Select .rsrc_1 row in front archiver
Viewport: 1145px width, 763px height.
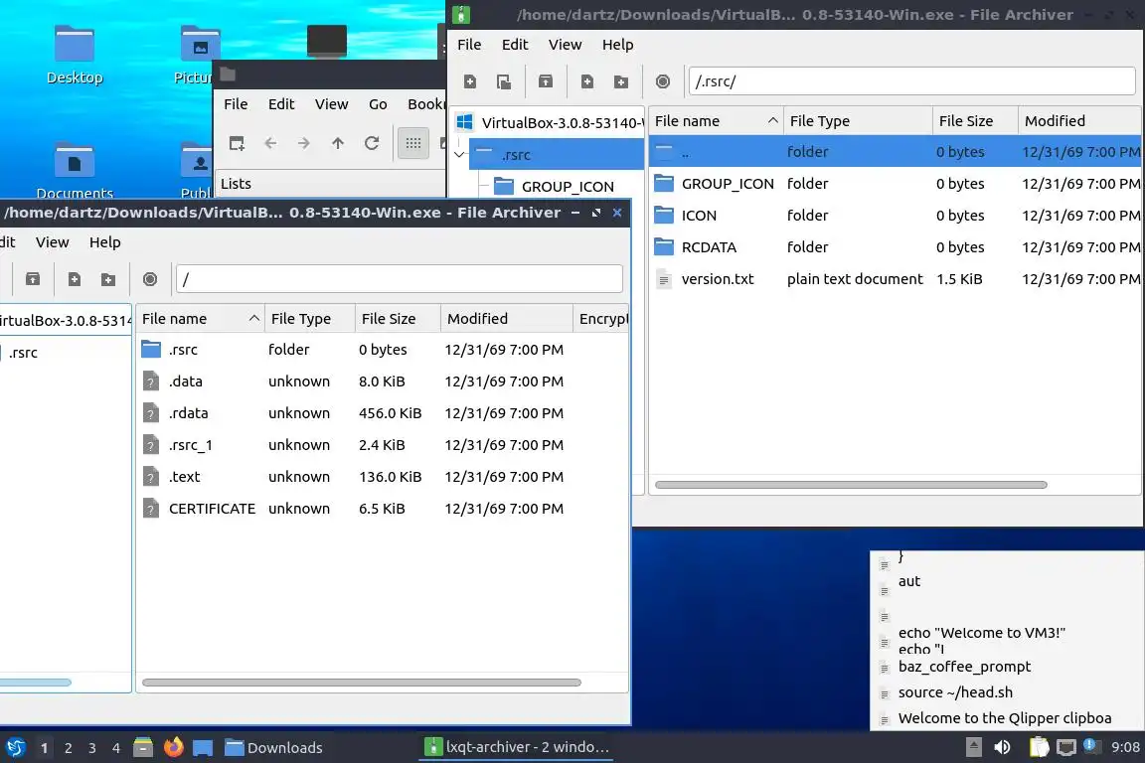pos(382,445)
